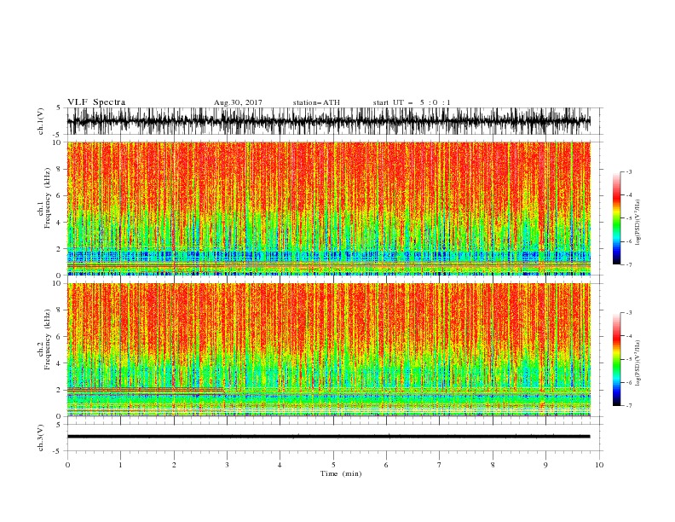The height and width of the screenshot is (522, 675).
Task: Click the 'station=ATH' label
Action: [316, 102]
